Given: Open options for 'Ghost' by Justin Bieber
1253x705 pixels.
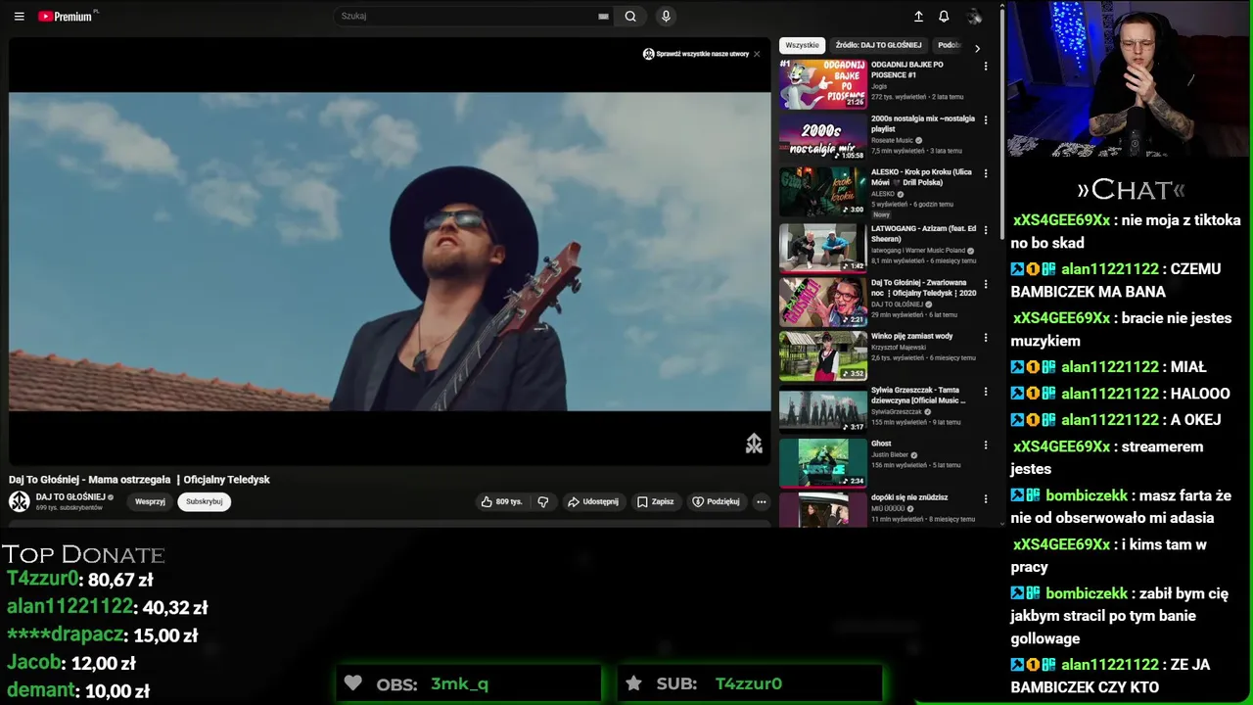Looking at the screenshot, I should point(986,445).
